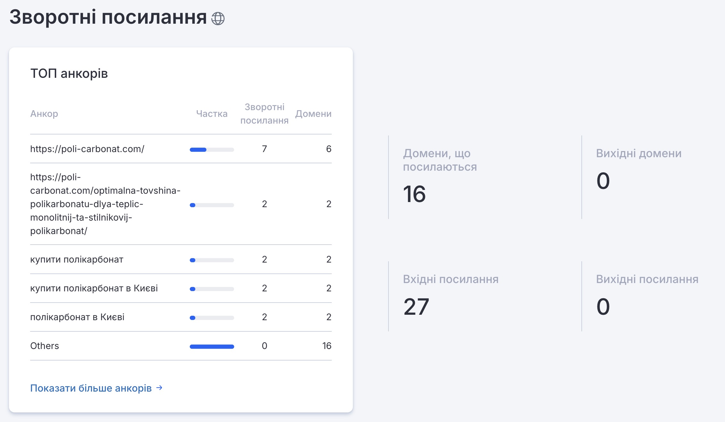Click the Домени column header
725x422 pixels.
click(313, 114)
